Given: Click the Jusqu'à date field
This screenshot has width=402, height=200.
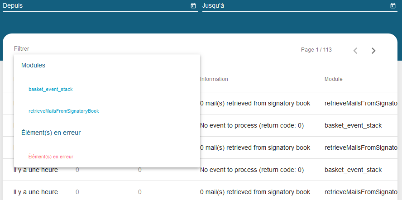Looking at the screenshot, I should (294, 6).
